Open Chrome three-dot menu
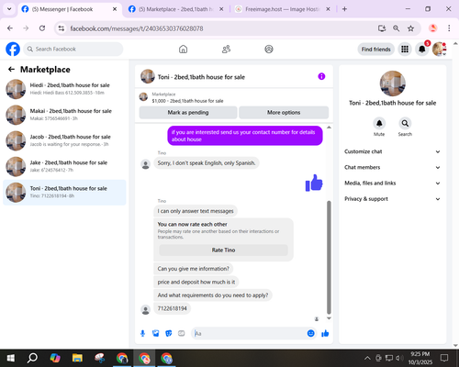The image size is (459, 367). click(449, 28)
